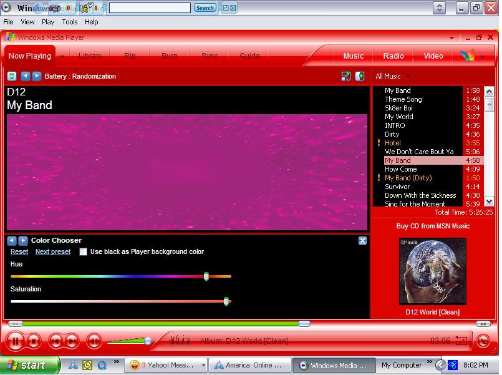Click the rewind button on seek bar
The image size is (502, 375).
click(x=15, y=324)
